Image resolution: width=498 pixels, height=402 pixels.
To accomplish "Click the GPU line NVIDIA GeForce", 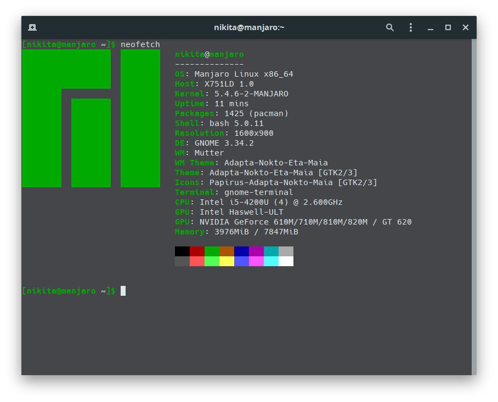I will (x=293, y=222).
